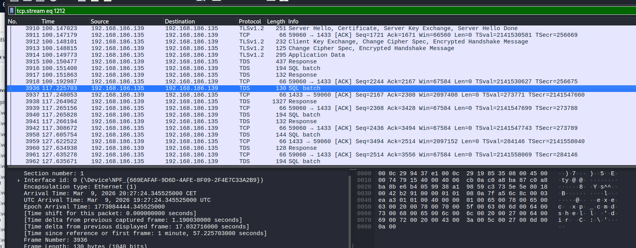This screenshot has width=636, height=248.
Task: Select packet 3918 TCP ACK row
Action: [x=322, y=82]
